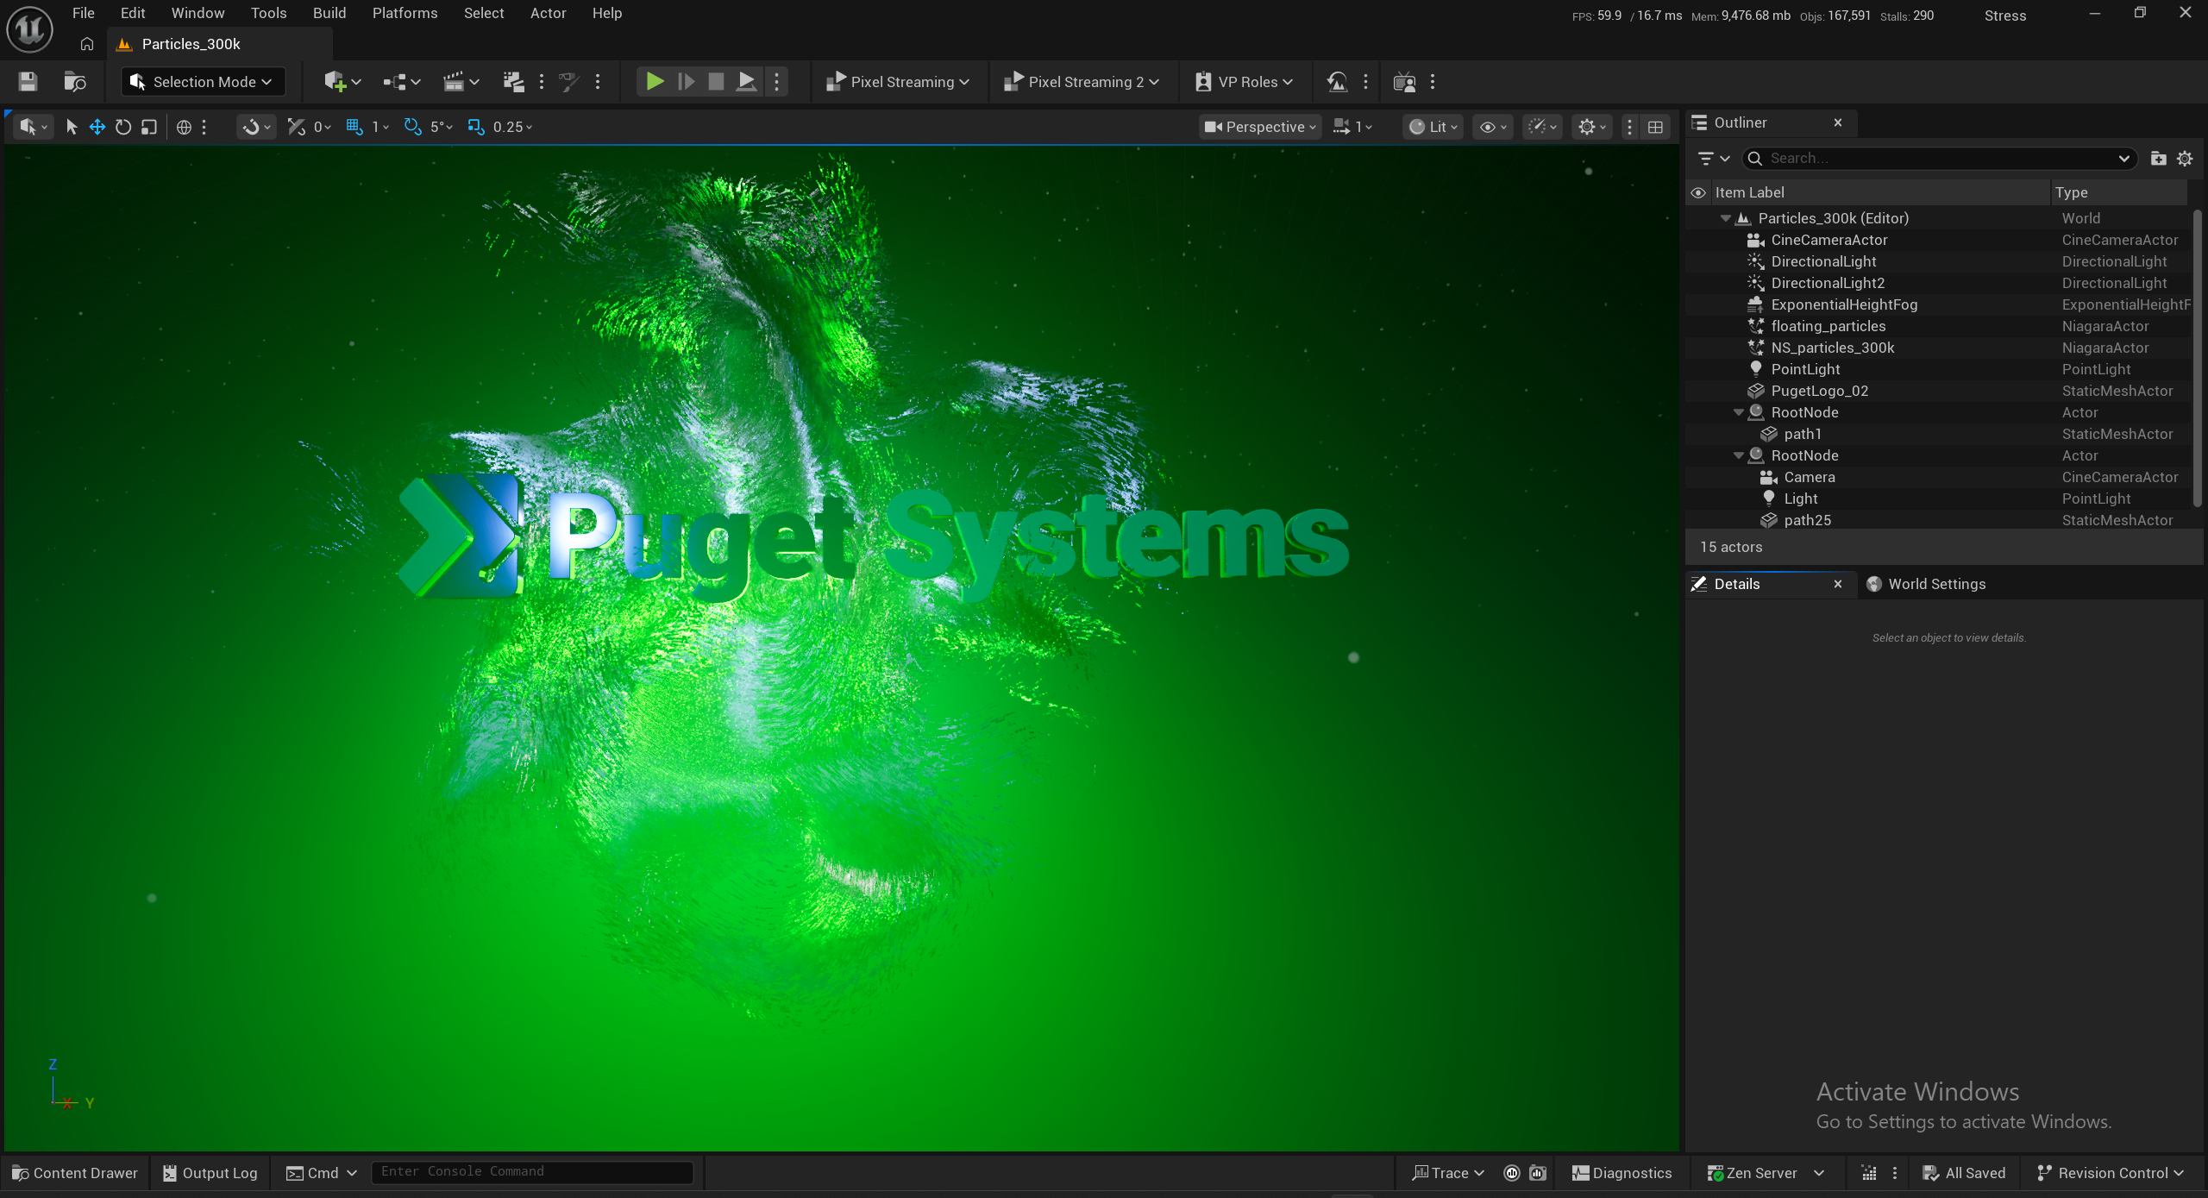
Task: Collapse the RootNode containing Camera
Action: (1739, 455)
